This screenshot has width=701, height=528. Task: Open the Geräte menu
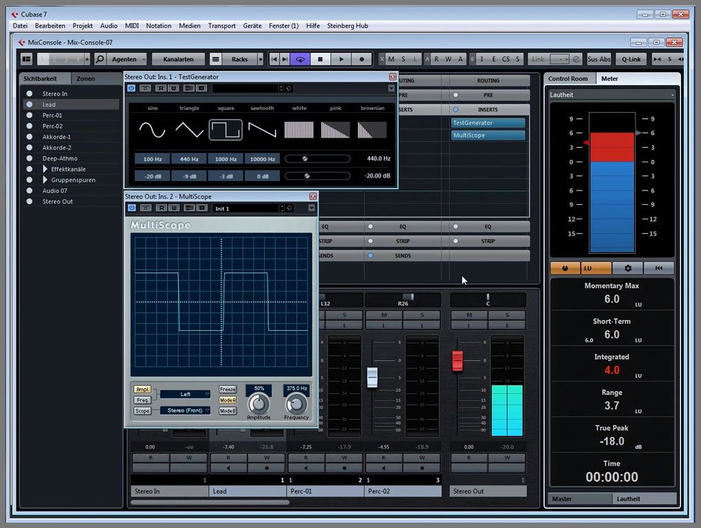[x=252, y=26]
